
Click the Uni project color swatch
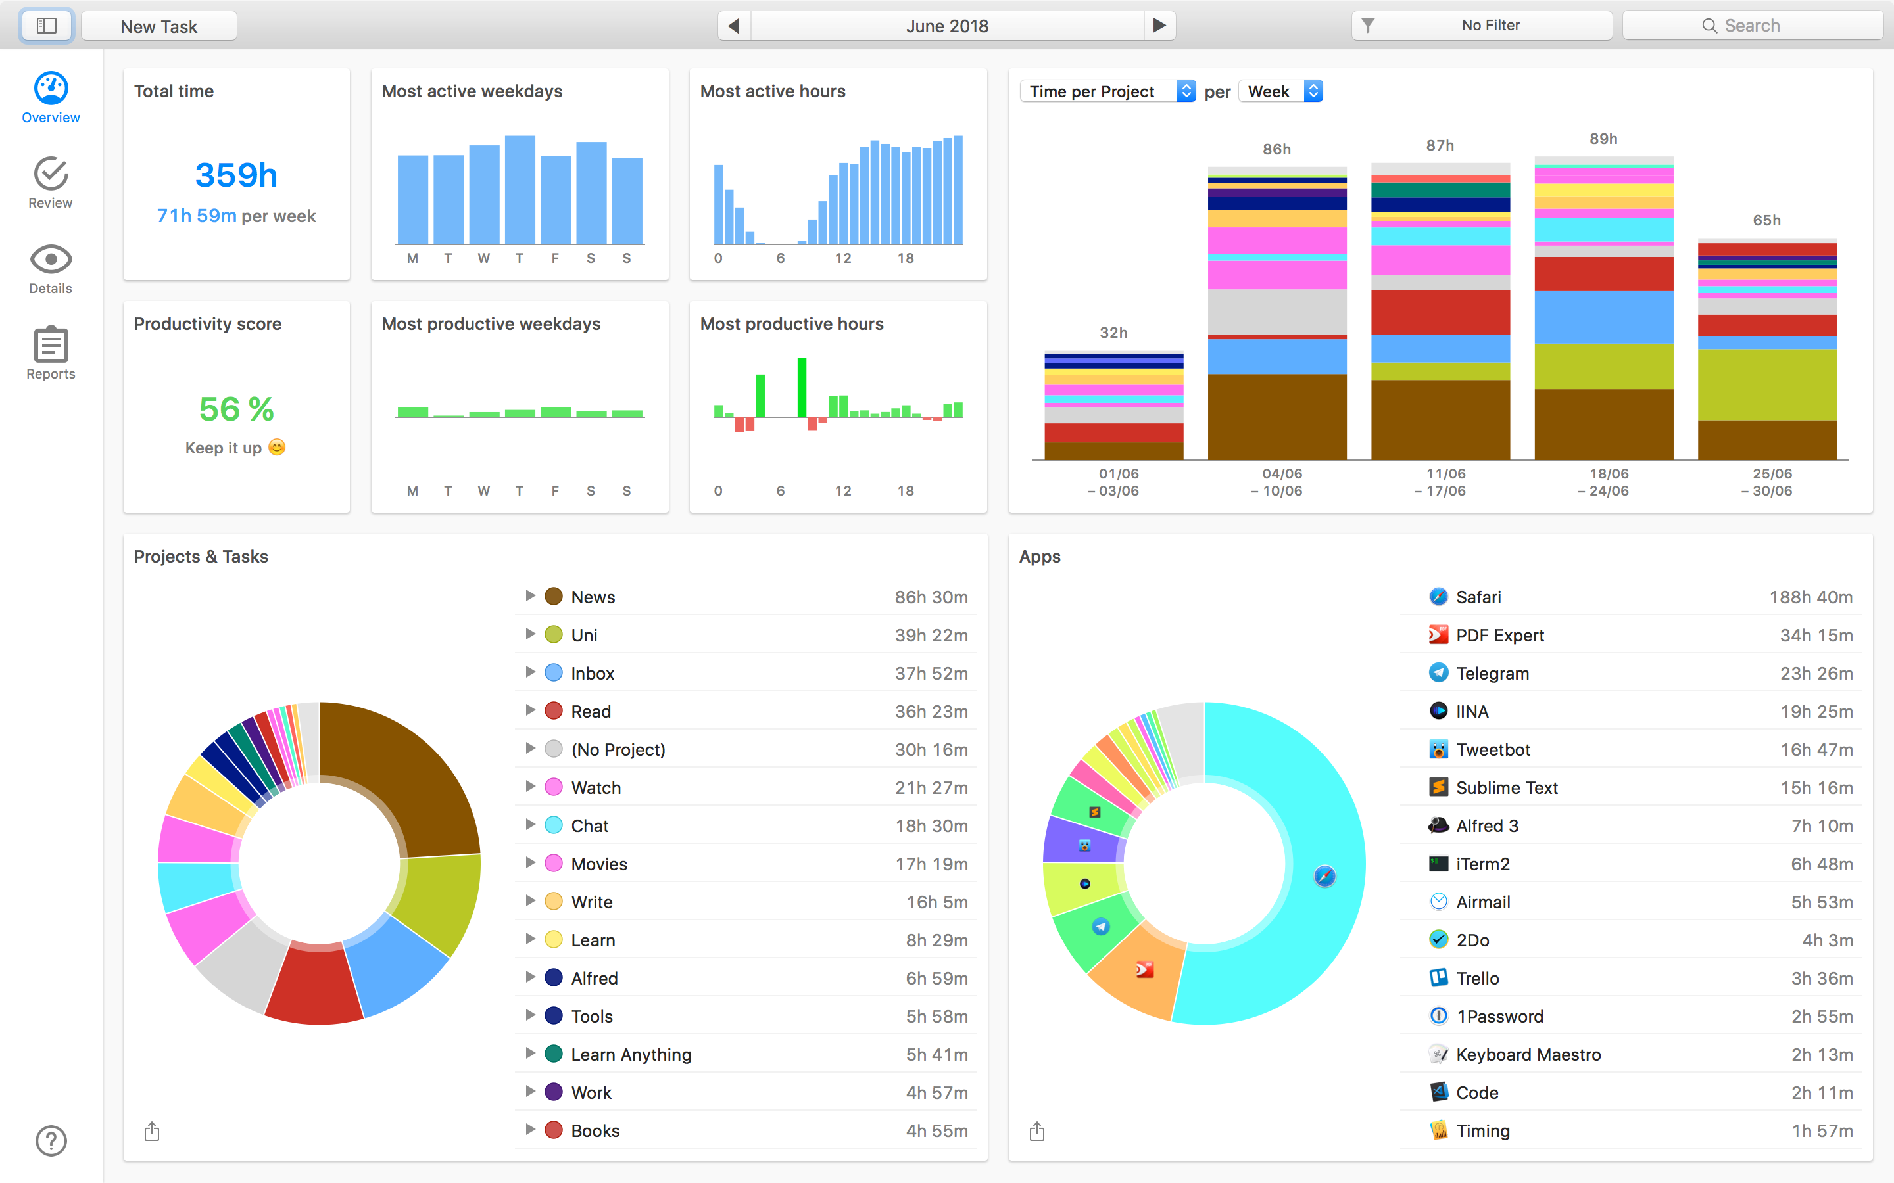553,634
